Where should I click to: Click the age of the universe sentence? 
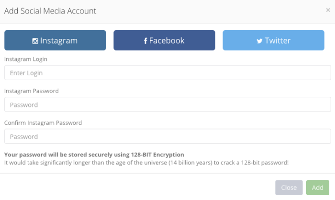146,163
